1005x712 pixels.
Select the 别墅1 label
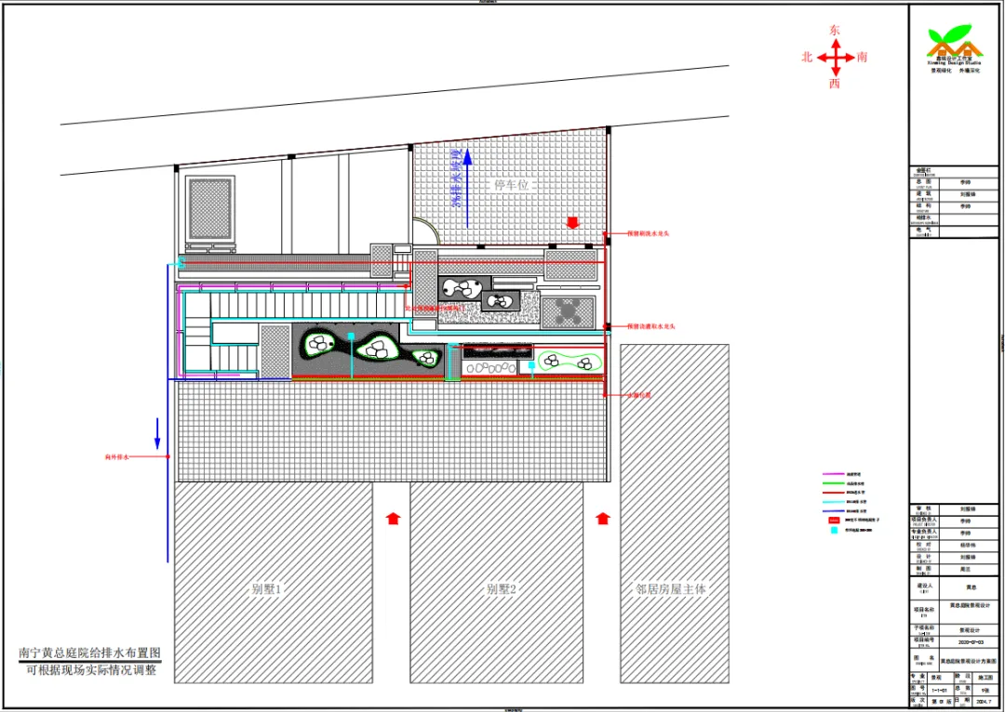point(266,588)
